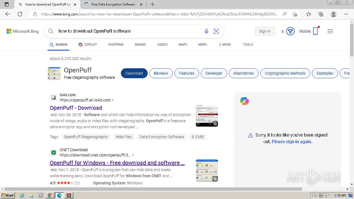The width and height of the screenshot is (354, 199).
Task: Click the search magnifier icon in Bing box
Action: 51,31
